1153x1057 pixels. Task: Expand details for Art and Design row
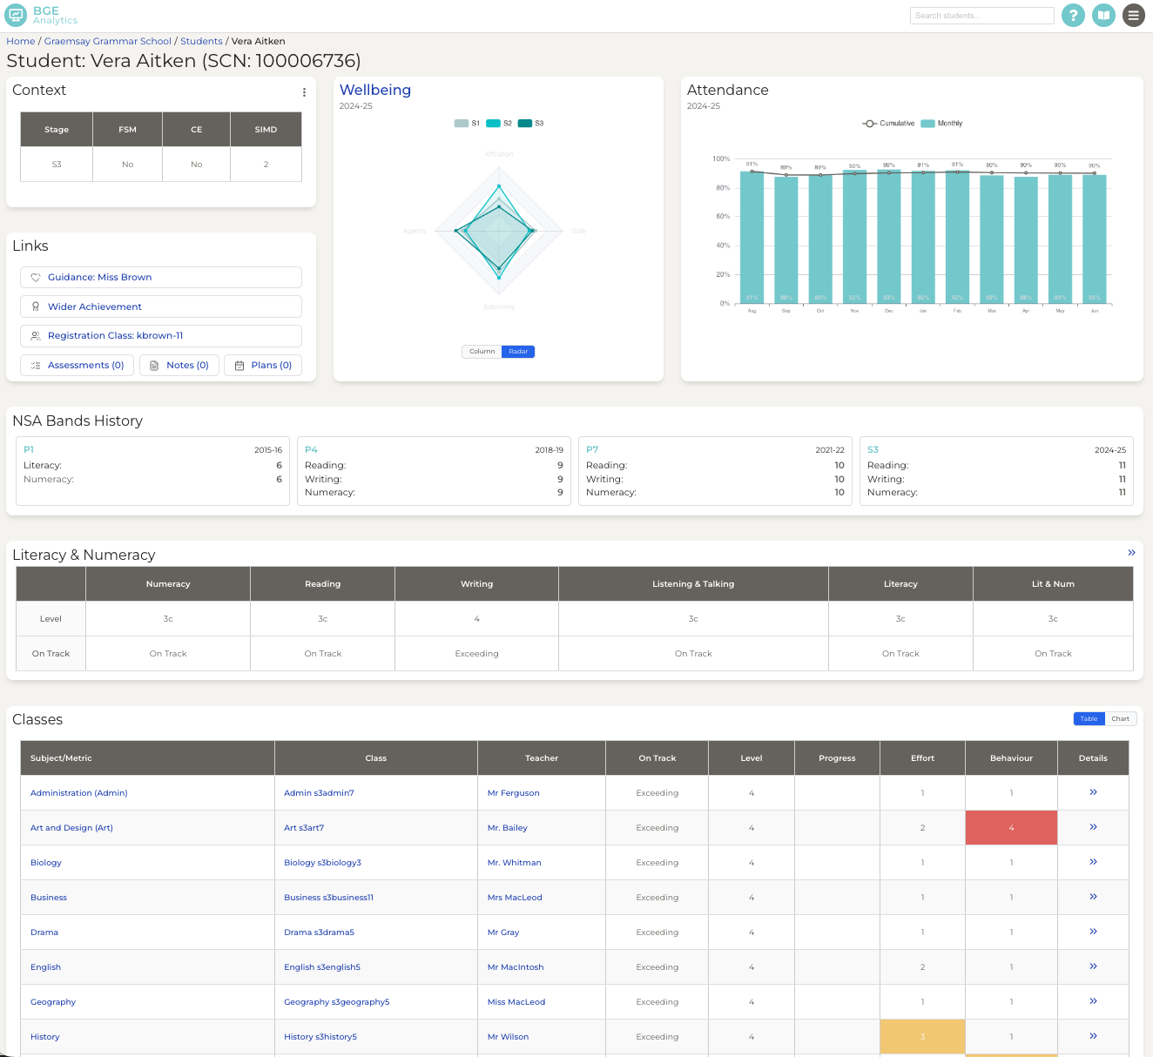pyautogui.click(x=1093, y=827)
